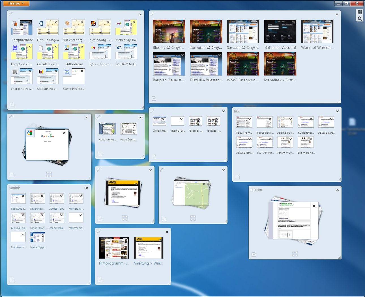Viewport: 365px width, 297px height.
Task: Click the 'Bauplan: Feuerst...' tab label
Action: pyautogui.click(x=168, y=80)
